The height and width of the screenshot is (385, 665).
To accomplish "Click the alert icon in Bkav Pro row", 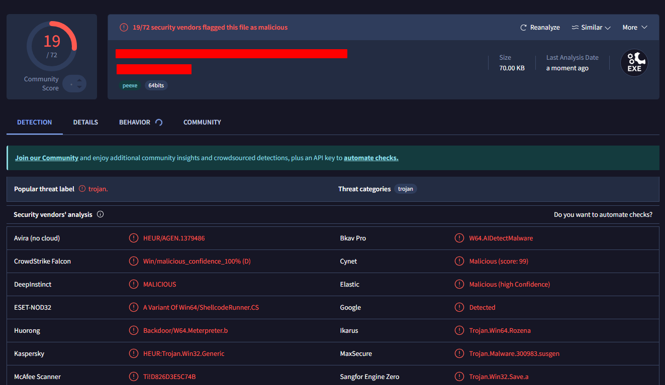I will [x=459, y=238].
